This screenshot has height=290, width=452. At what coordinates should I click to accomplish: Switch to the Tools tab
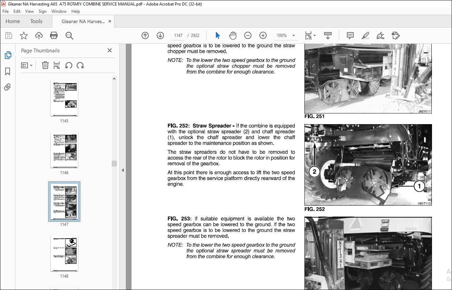36,21
